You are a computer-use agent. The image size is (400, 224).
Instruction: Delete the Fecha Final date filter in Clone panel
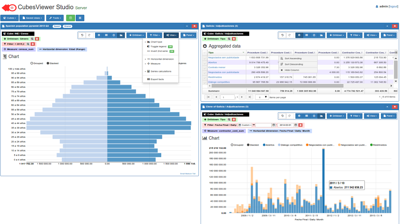[300, 125]
